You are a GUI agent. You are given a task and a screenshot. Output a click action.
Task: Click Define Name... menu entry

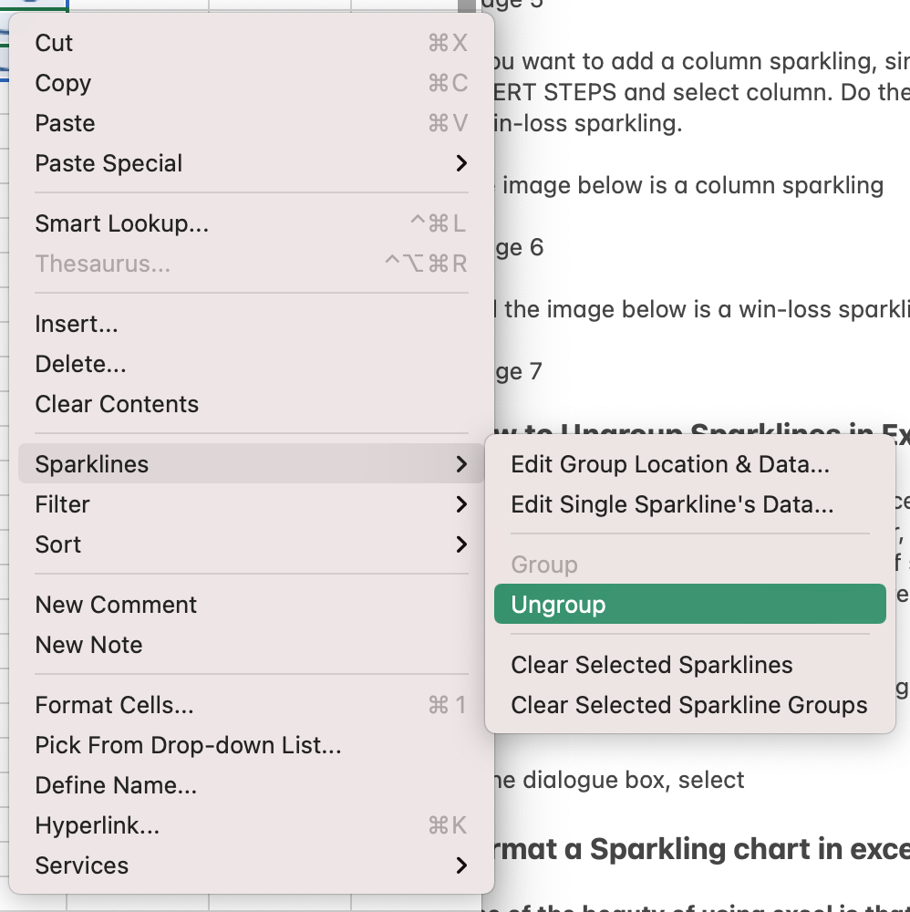pos(116,785)
